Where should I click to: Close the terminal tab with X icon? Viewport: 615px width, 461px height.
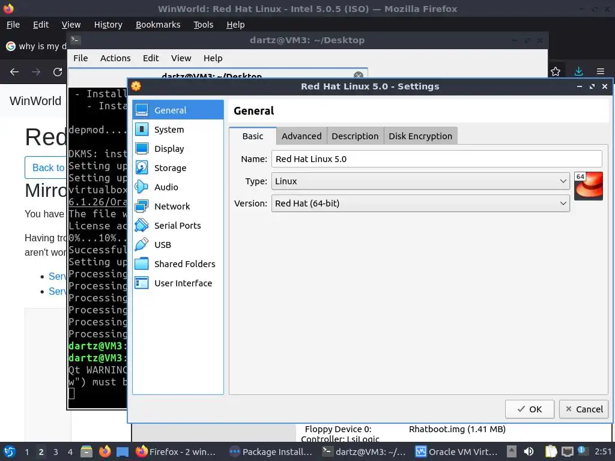pyautogui.click(x=358, y=75)
